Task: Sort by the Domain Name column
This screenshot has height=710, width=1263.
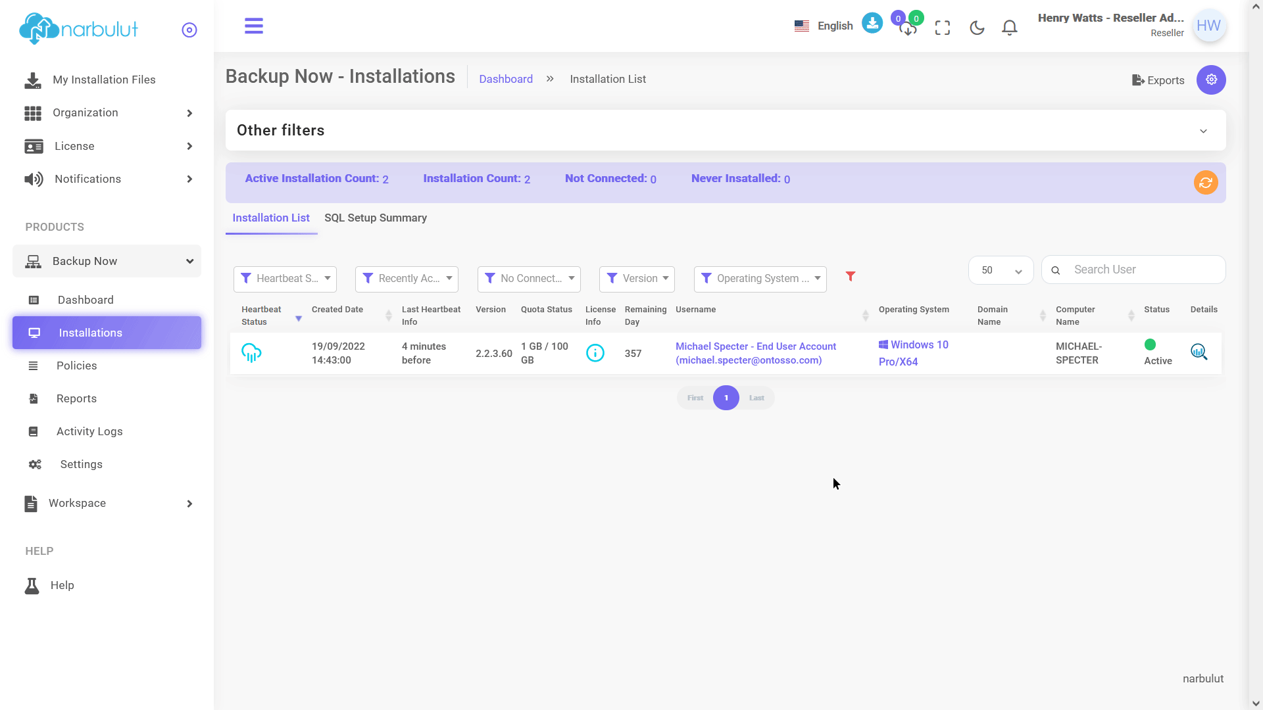Action: click(1043, 316)
